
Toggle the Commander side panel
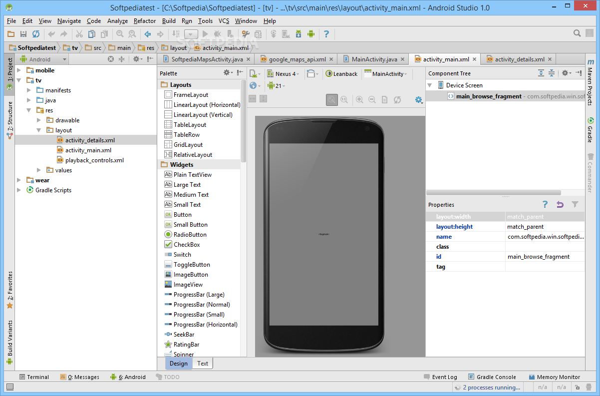(x=590, y=173)
